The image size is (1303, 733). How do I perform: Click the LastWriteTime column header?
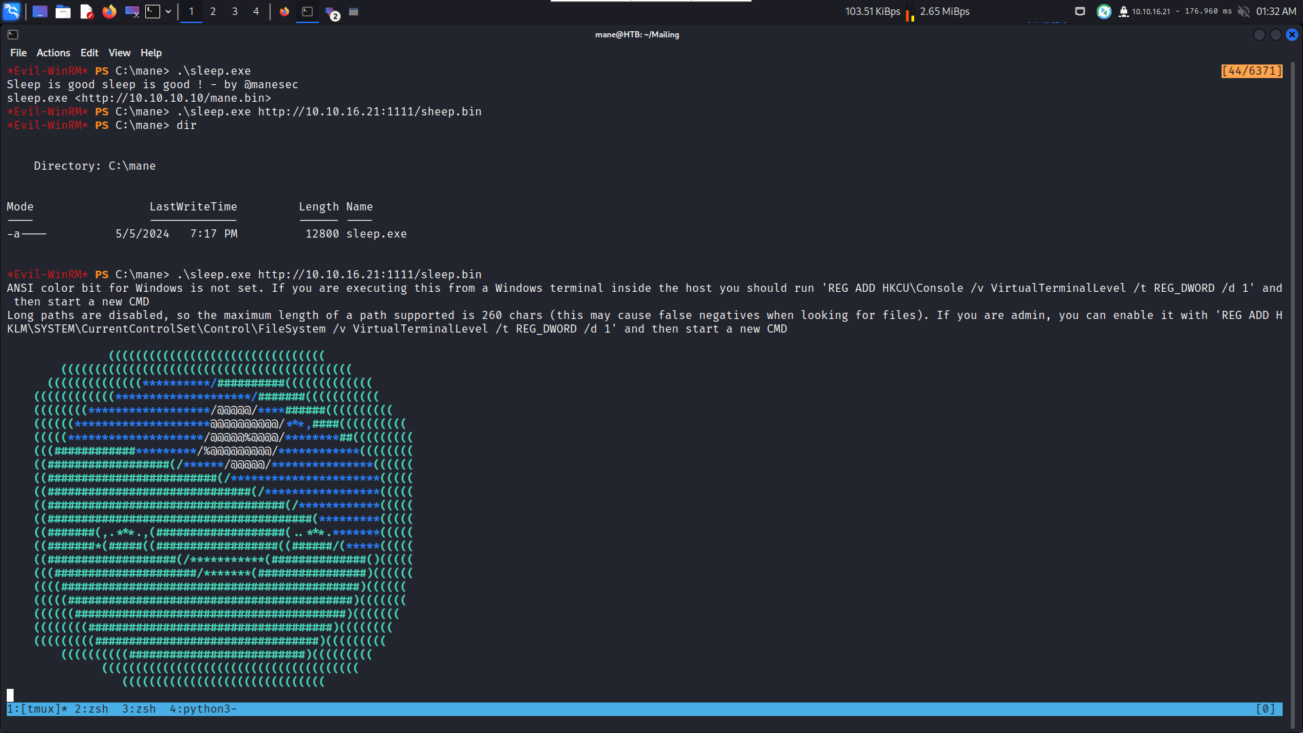[193, 207]
